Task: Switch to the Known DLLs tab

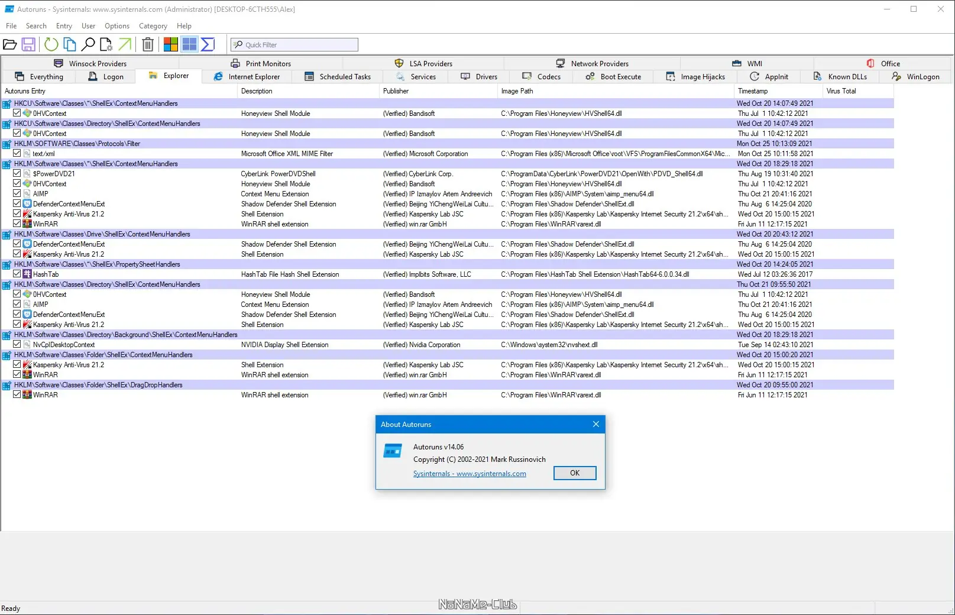Action: coord(840,77)
